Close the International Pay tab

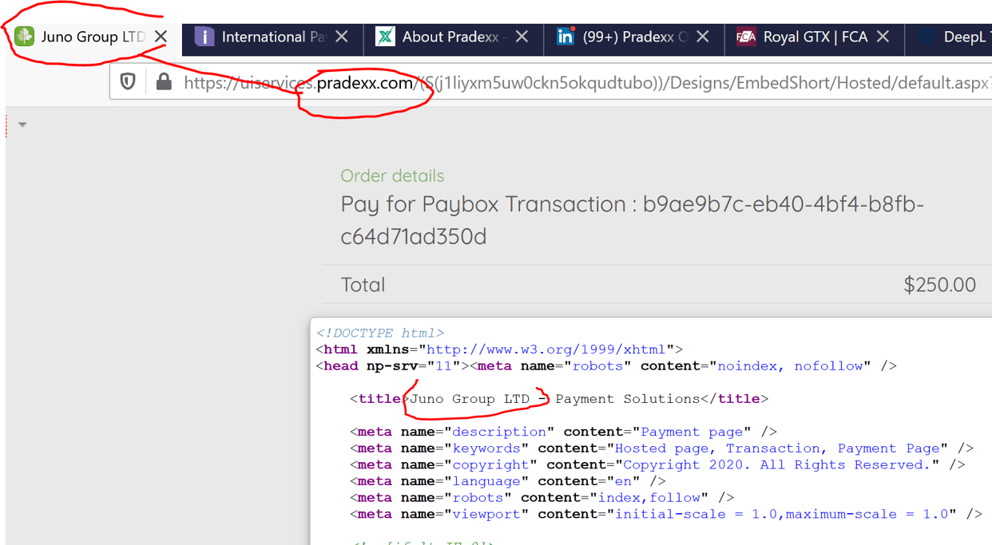pyautogui.click(x=342, y=37)
